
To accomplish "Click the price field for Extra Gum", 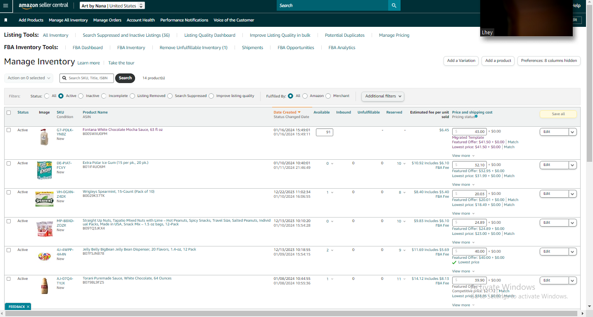I will tap(470, 165).
